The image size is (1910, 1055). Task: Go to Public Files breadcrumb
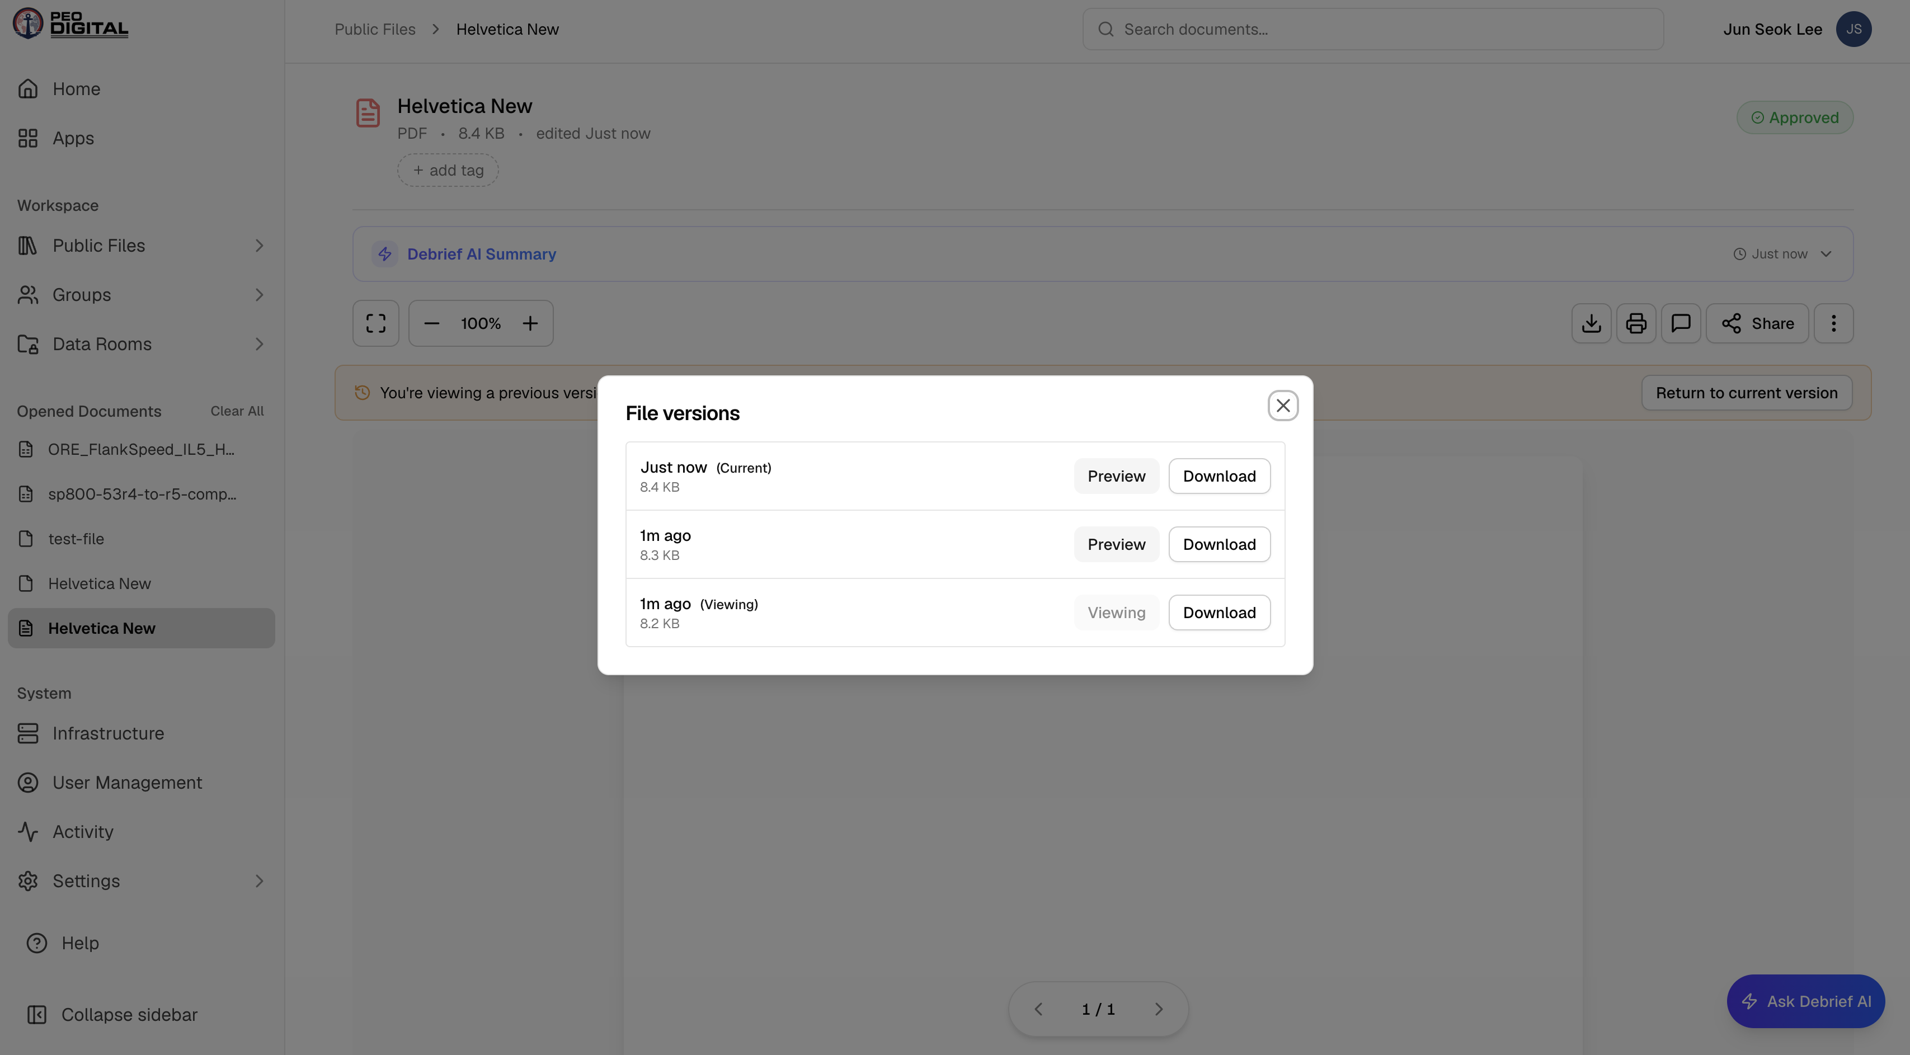pos(374,30)
